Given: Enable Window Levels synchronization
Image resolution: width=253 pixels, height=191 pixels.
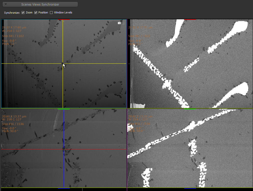Looking at the screenshot, I should pos(51,12).
